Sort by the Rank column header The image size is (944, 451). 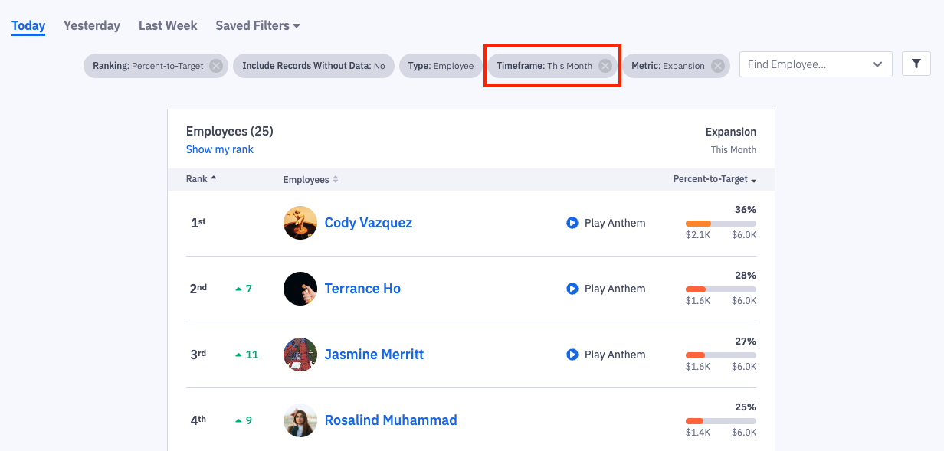point(201,179)
